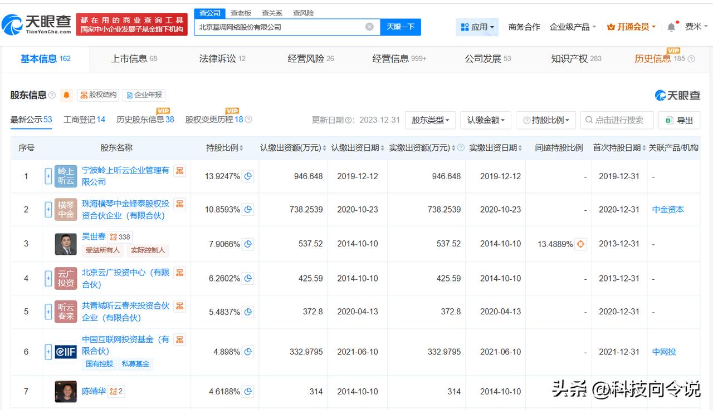Clear the search box with the X icon
Viewport: 713px width, 410px height.
(369, 27)
